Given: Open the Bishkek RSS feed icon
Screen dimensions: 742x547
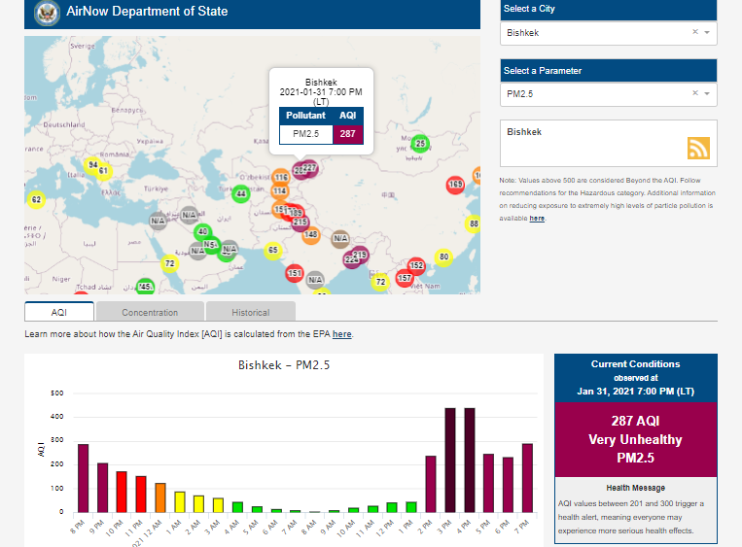Looking at the screenshot, I should pyautogui.click(x=698, y=148).
